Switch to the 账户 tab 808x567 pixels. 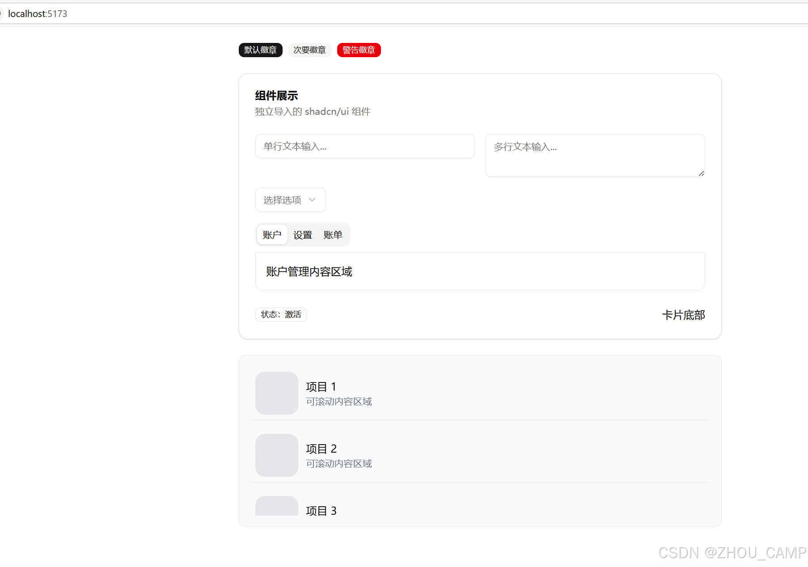pos(272,235)
